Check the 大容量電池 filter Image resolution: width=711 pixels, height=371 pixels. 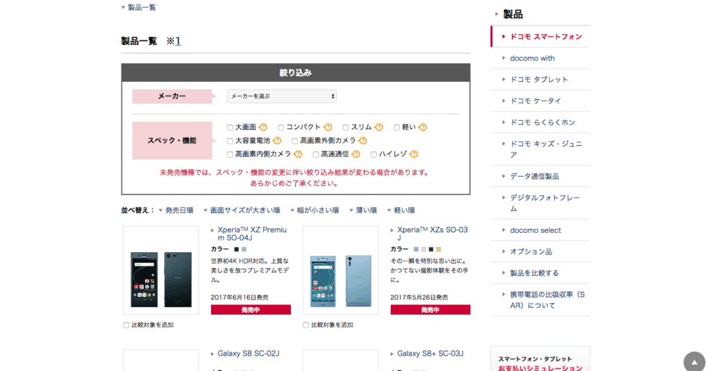230,141
